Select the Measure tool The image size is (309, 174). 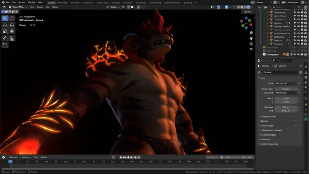coord(12,38)
